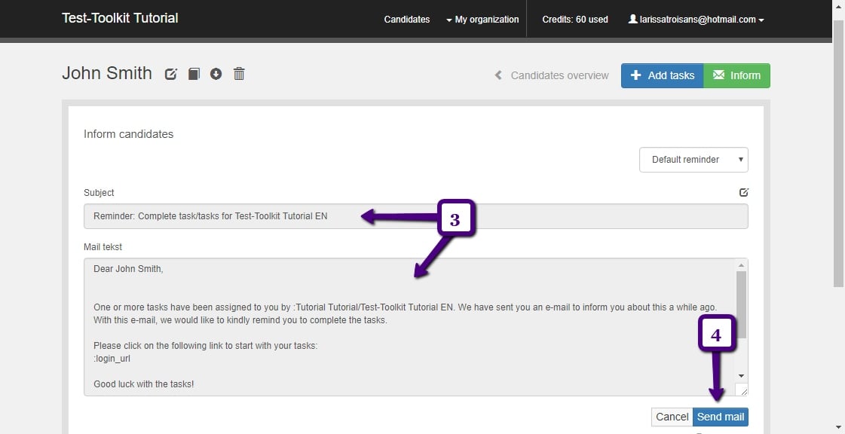View Credits: 60 used
The width and height of the screenshot is (845, 434).
point(575,20)
